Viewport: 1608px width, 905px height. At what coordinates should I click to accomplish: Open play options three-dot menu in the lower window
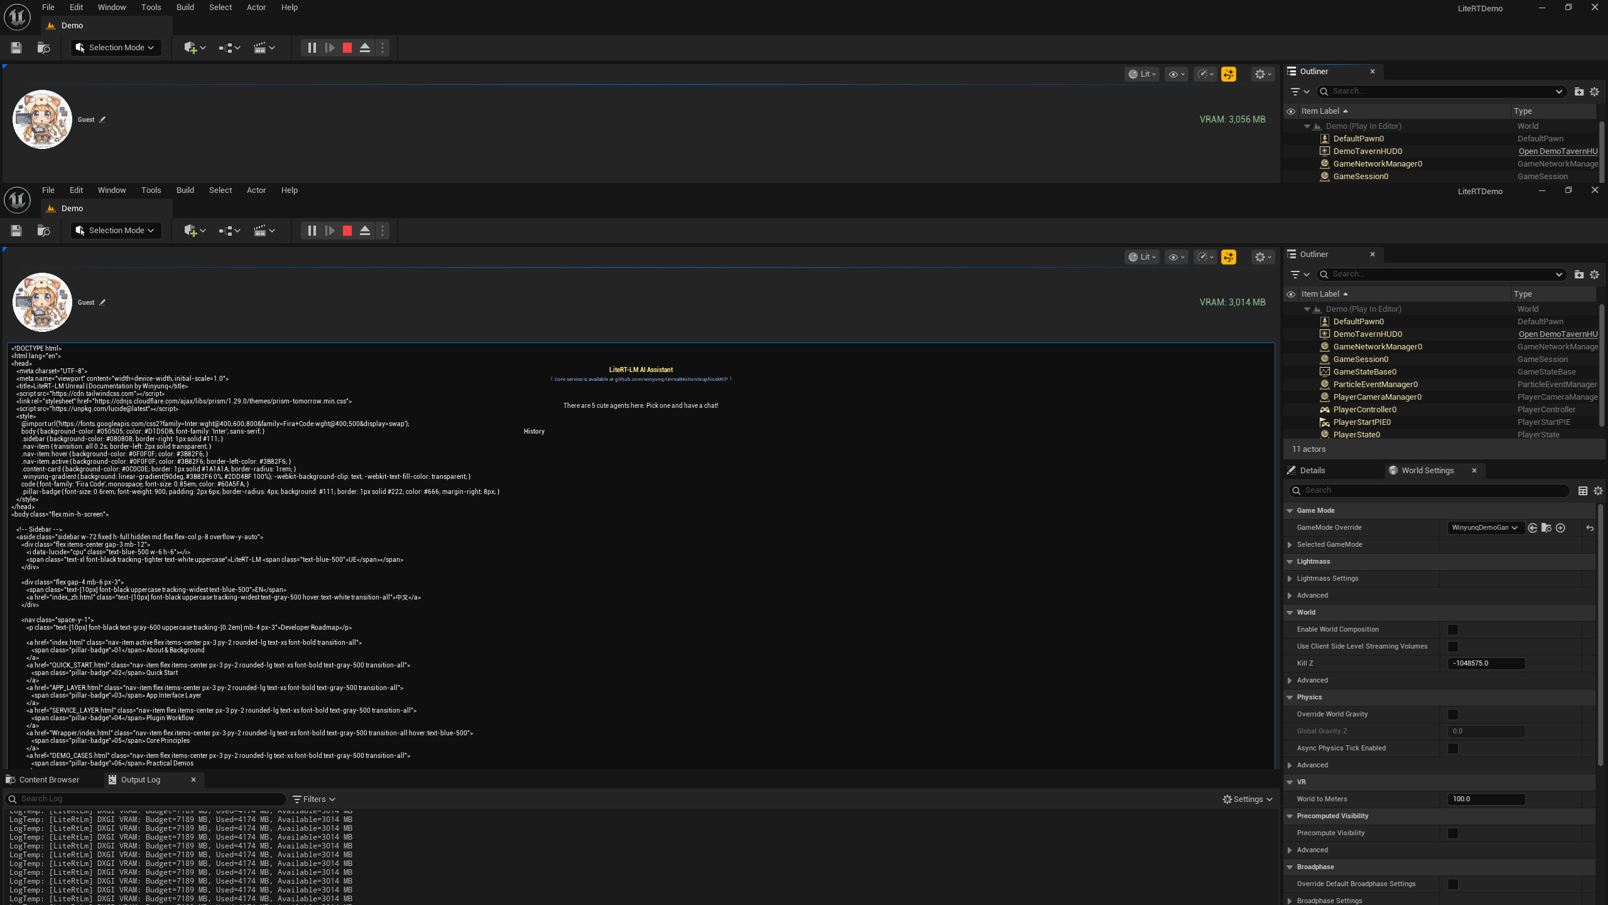coord(382,231)
